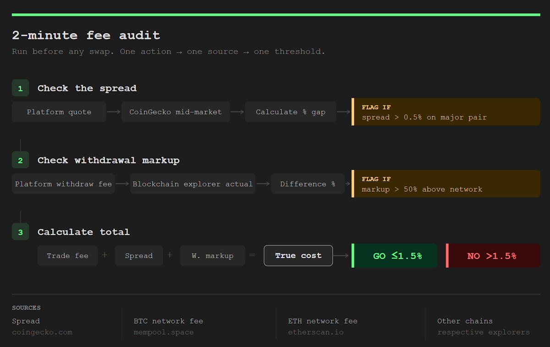Toggle the markup > 50% flag warning

pos(446,184)
